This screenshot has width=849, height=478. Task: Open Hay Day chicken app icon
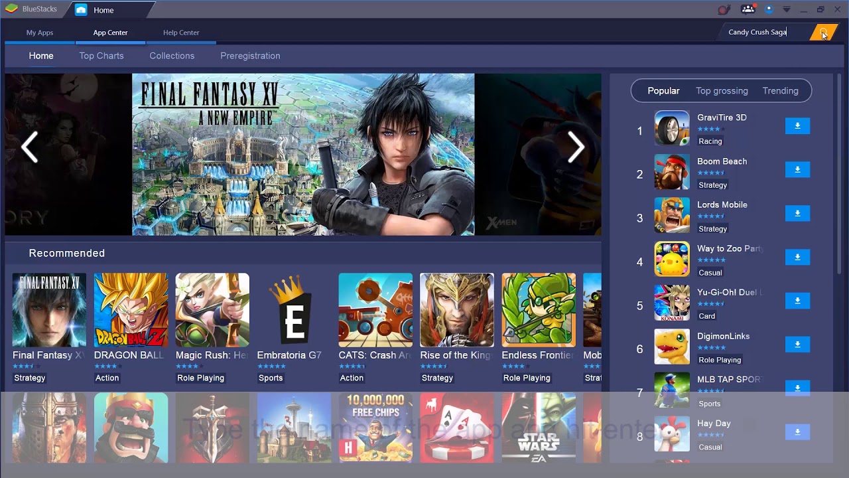coord(672,434)
